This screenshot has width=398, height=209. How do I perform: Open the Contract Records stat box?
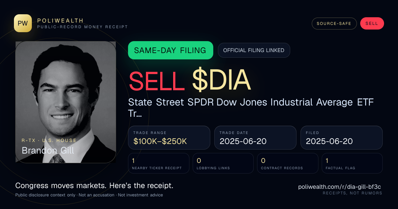click(x=288, y=163)
